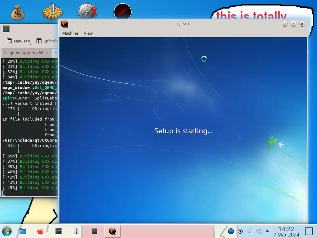Open the View menu in QEMU

coord(88,33)
